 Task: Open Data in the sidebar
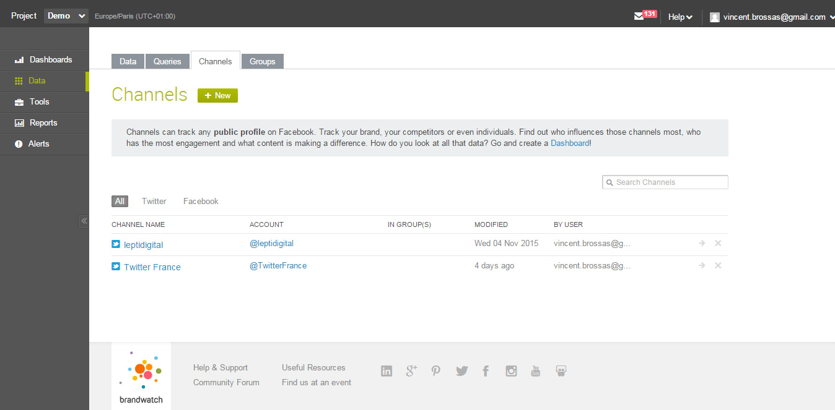pos(45,81)
